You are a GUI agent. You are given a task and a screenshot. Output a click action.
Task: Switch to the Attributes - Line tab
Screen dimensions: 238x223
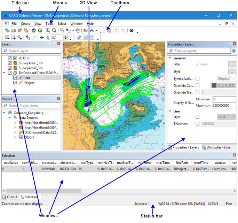point(218,148)
